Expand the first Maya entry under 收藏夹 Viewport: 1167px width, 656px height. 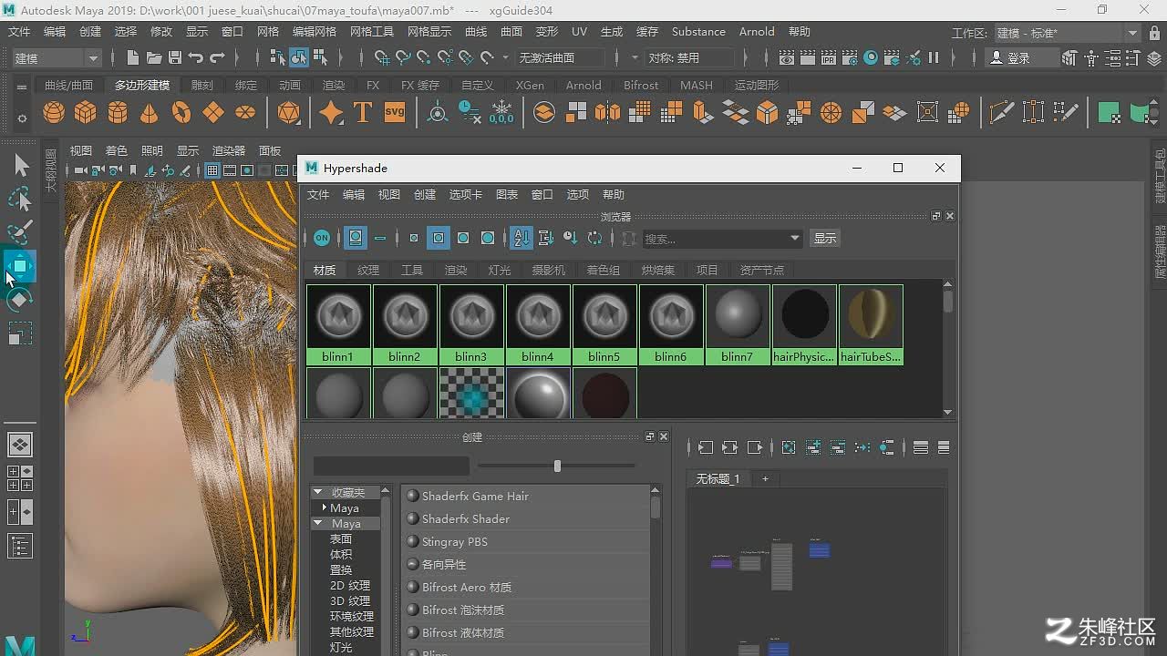[324, 507]
